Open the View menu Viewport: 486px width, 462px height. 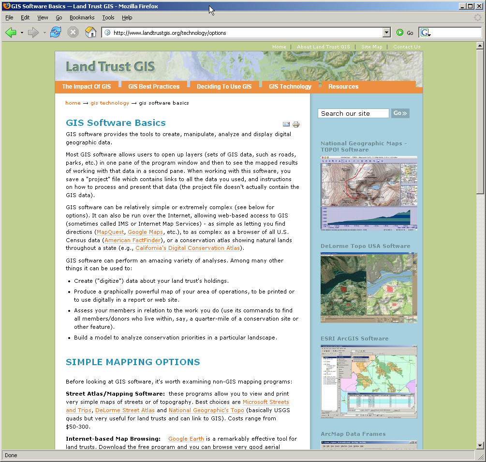43,18
